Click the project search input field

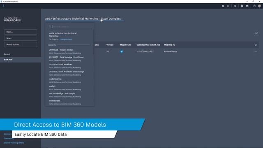[70, 26]
